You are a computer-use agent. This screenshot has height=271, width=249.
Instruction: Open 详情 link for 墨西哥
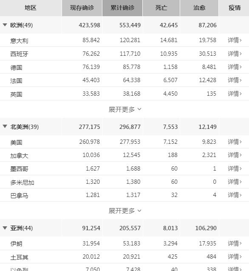(235, 168)
